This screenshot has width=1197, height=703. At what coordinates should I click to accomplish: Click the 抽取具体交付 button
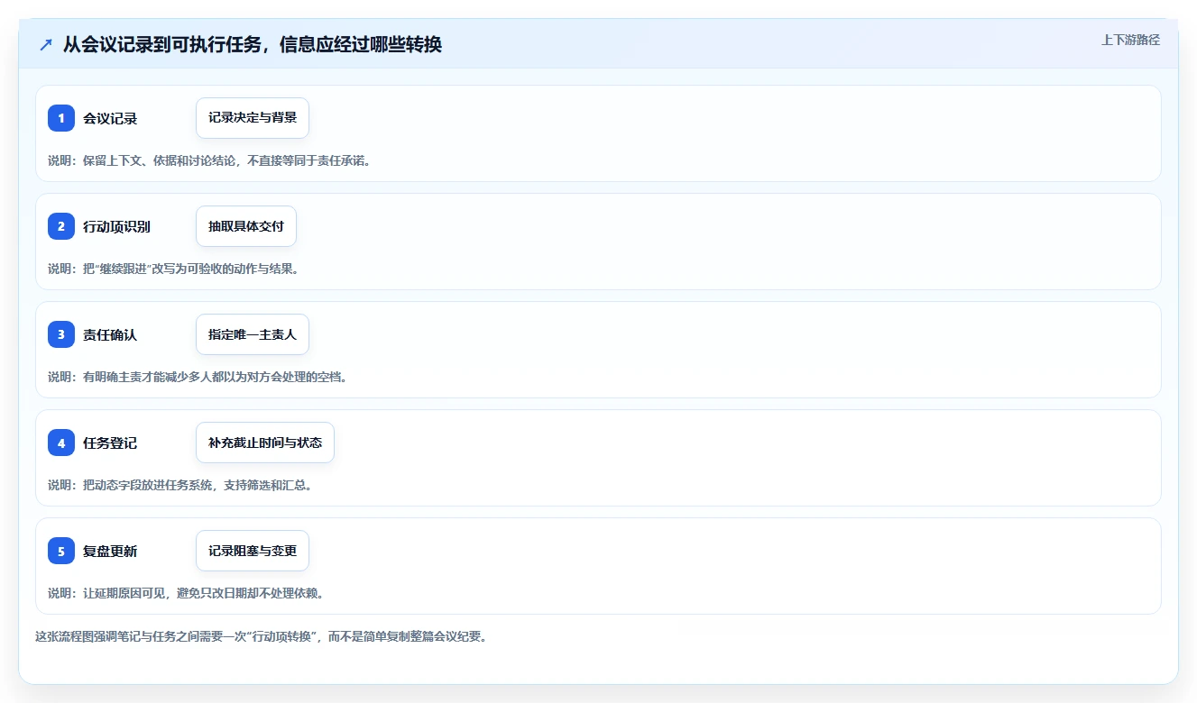(x=246, y=226)
